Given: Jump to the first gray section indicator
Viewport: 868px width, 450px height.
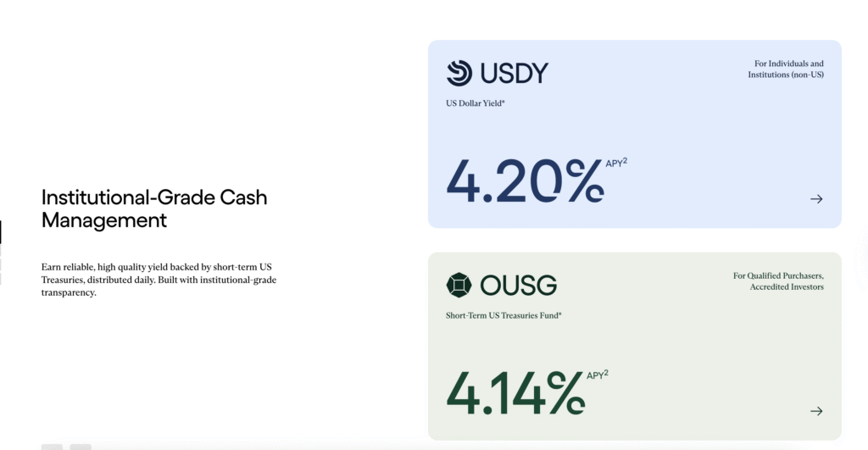Looking at the screenshot, I should pos(1,251).
